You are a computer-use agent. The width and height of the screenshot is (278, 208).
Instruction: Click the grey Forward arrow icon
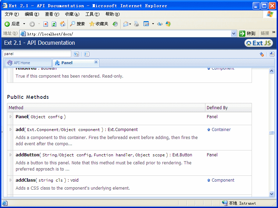tap(32, 24)
